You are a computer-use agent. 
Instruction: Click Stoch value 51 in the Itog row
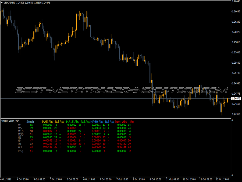click(31, 151)
